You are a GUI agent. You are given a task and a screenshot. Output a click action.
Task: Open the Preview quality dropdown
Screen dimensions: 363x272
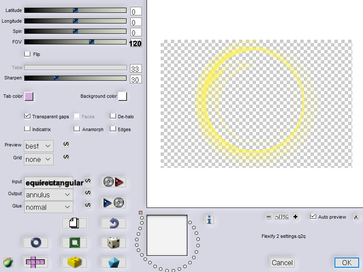click(39, 146)
